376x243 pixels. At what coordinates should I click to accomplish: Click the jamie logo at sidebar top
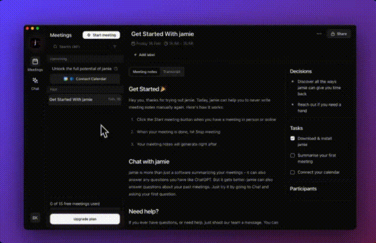coord(35,43)
